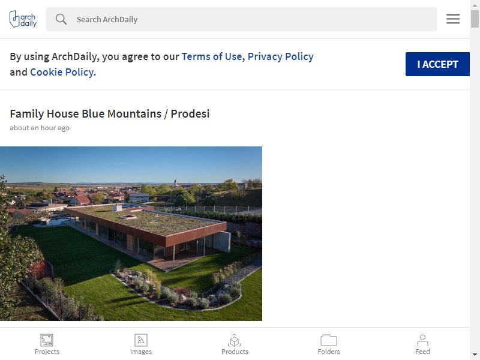Switch to the Projects tab label
Image resolution: width=480 pixels, height=360 pixels.
click(47, 352)
